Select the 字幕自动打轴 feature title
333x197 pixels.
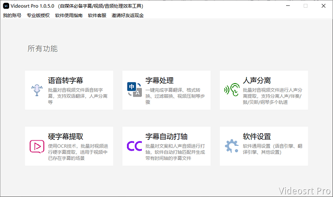[166, 137]
